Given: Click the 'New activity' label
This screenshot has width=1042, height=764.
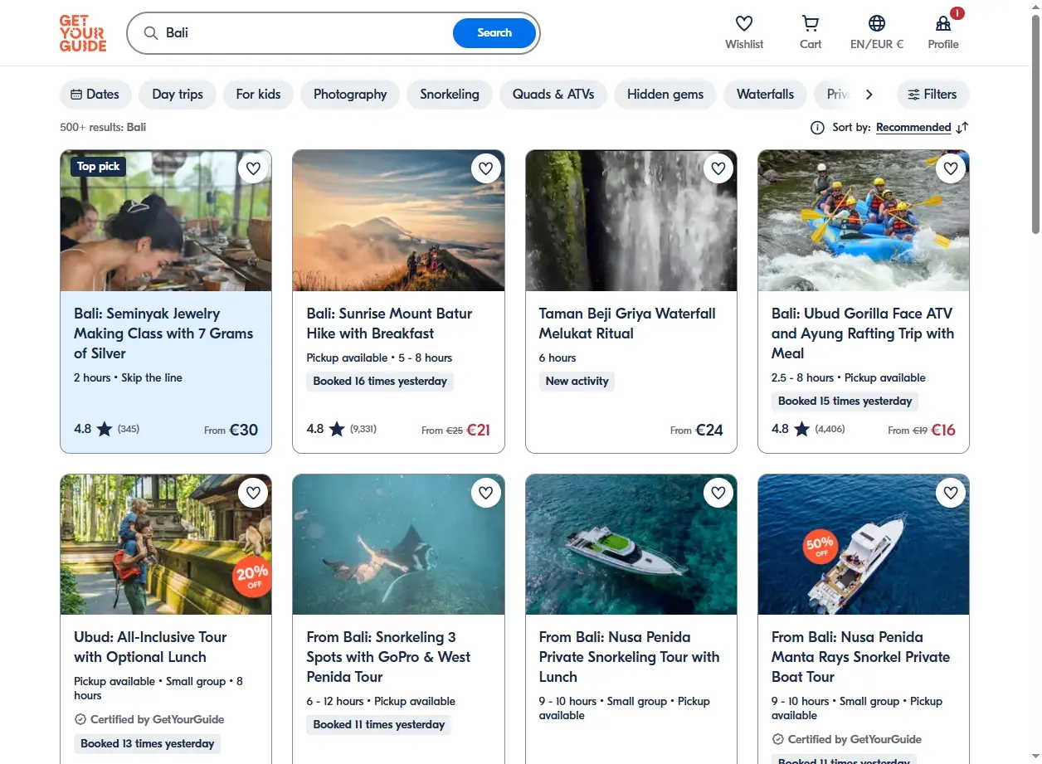Looking at the screenshot, I should pos(577,382).
